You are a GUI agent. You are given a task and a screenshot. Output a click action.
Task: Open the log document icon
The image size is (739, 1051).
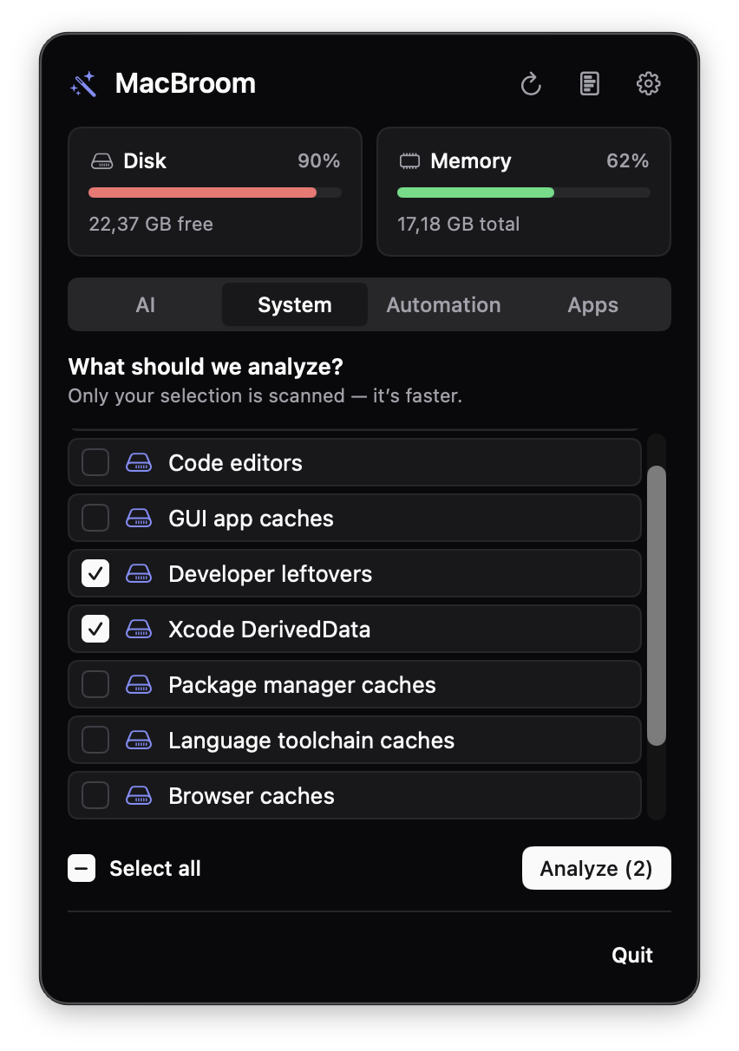pyautogui.click(x=590, y=84)
